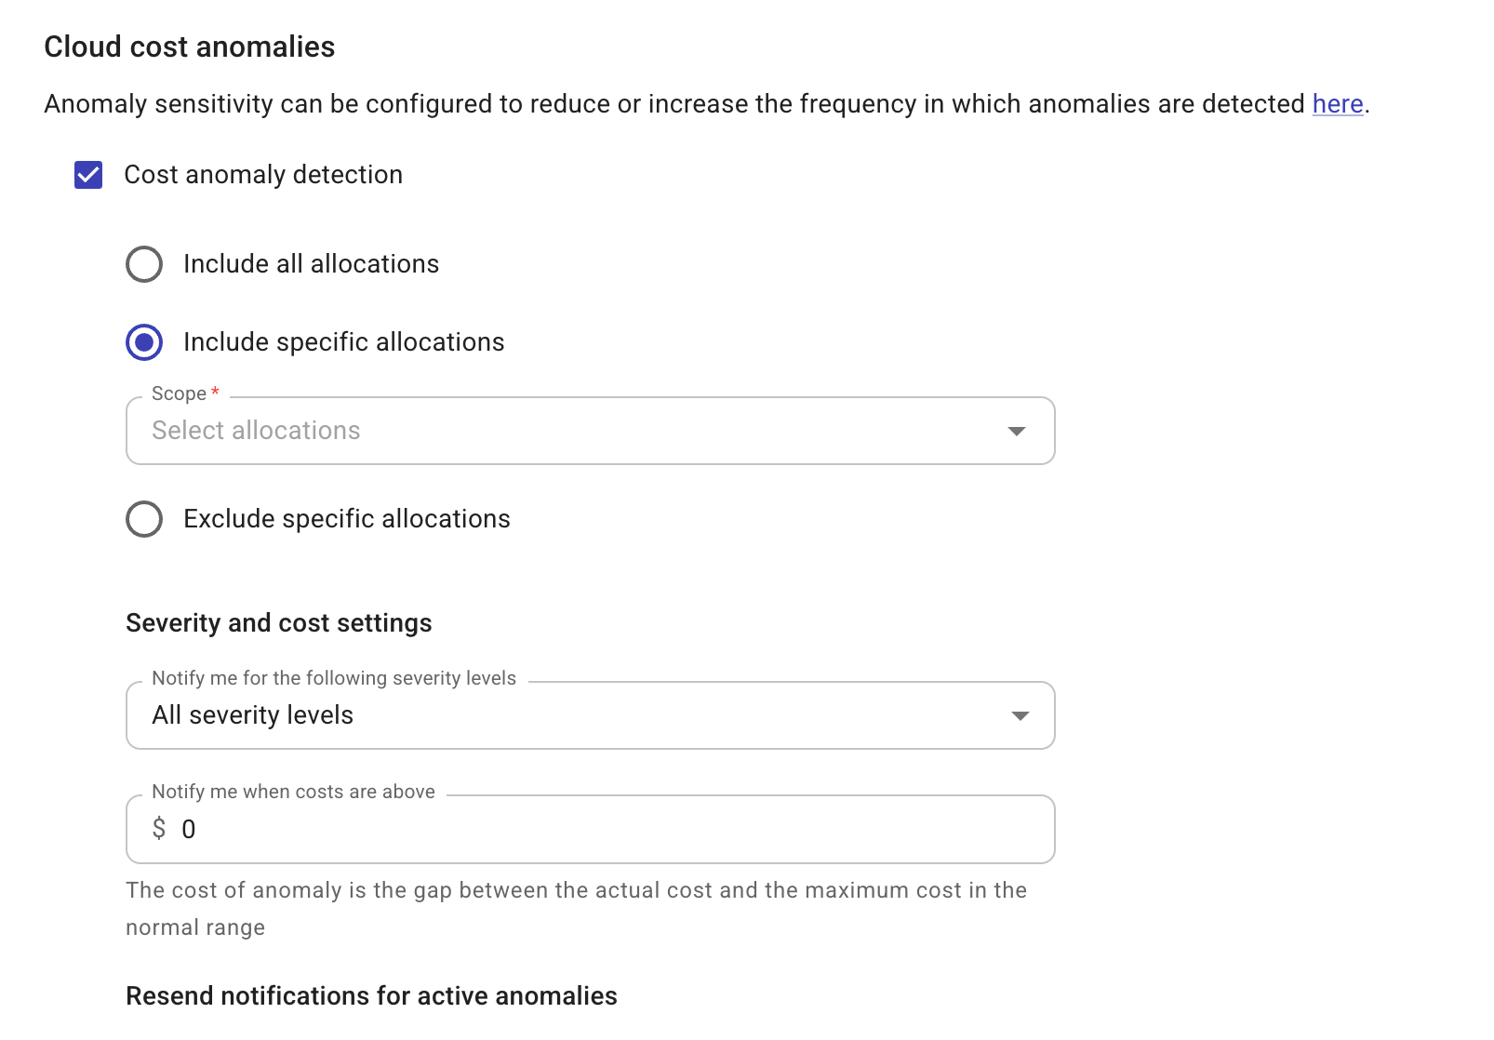Select the Exclude specific allocations radio button
Screen dimensions: 1494x1040
point(143,519)
